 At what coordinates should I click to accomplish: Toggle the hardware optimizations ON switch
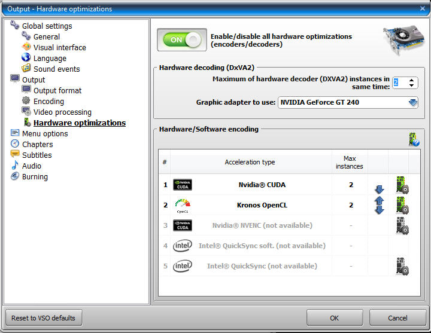pos(182,40)
